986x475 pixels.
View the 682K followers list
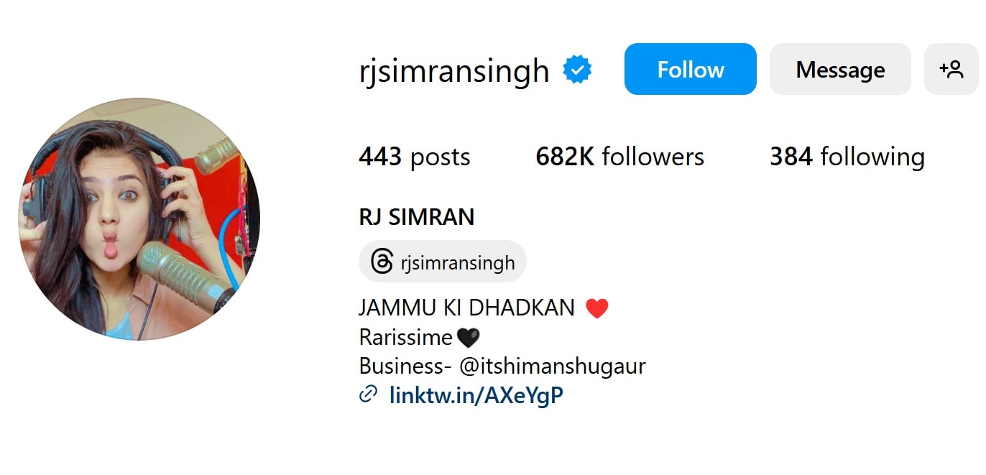coord(620,157)
